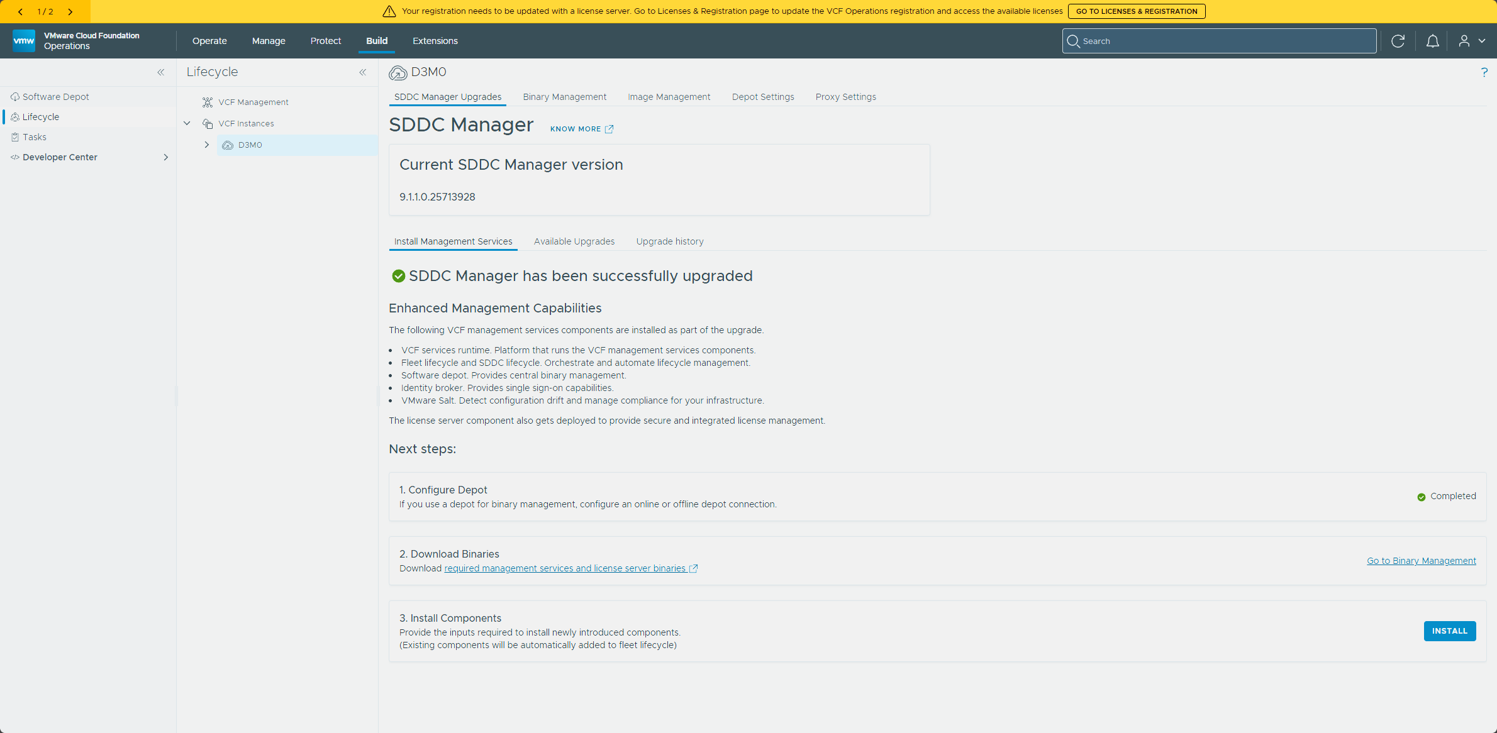Viewport: 1497px width, 733px height.
Task: Switch to Binary Management tab
Action: coord(565,97)
